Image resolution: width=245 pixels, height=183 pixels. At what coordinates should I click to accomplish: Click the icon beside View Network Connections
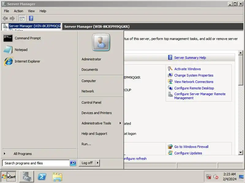click(x=170, y=81)
